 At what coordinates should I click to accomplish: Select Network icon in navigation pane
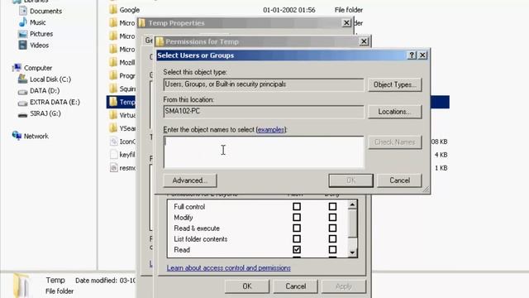(17, 136)
